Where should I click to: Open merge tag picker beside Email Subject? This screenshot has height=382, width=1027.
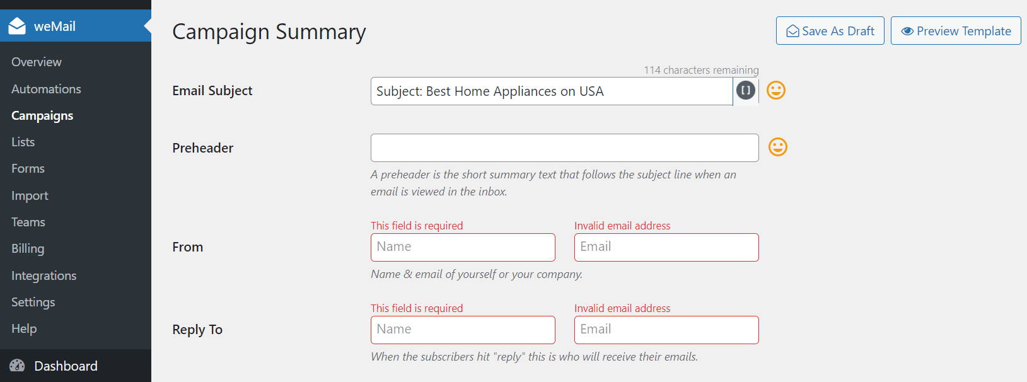tap(745, 90)
